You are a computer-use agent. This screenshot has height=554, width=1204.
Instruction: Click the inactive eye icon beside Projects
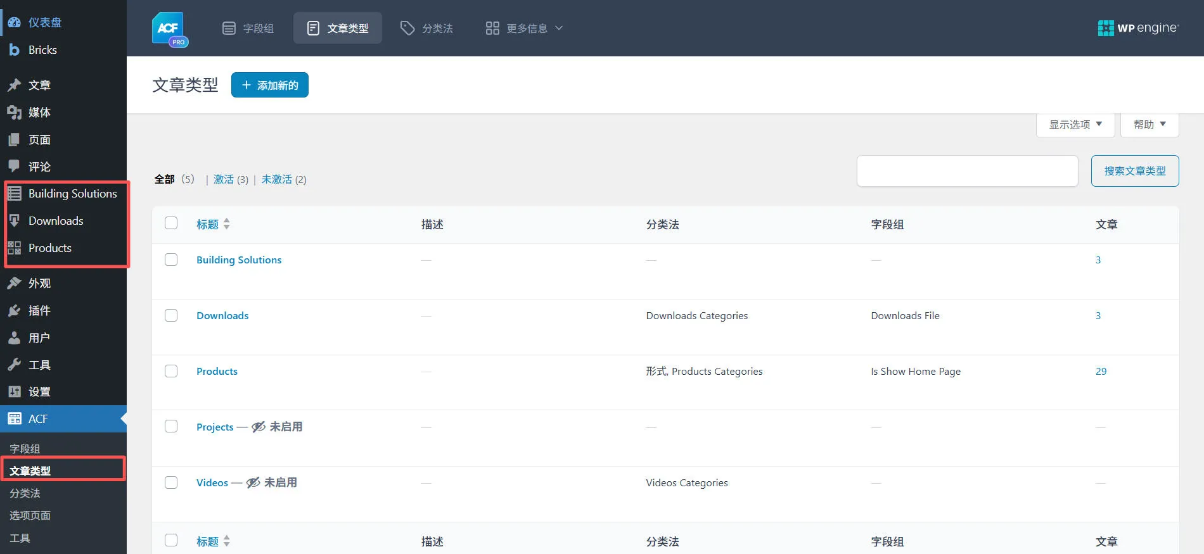pyautogui.click(x=259, y=427)
